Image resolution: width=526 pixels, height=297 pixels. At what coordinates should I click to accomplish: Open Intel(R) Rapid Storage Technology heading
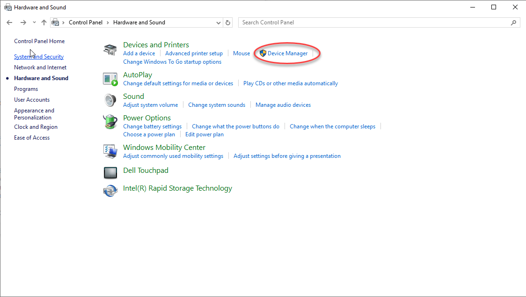(x=177, y=188)
